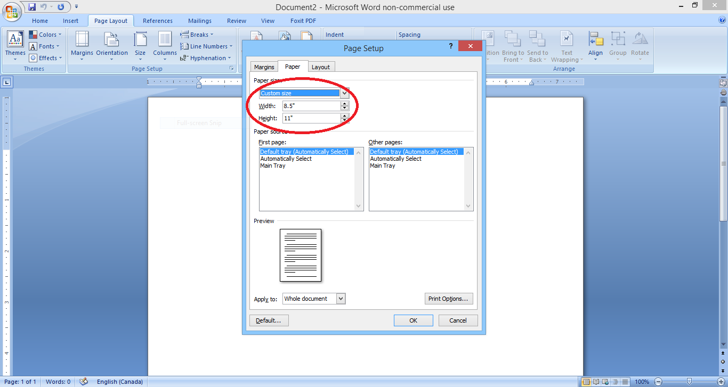The height and width of the screenshot is (387, 728).
Task: Open the Line Numbers dropdown
Action: click(206, 46)
